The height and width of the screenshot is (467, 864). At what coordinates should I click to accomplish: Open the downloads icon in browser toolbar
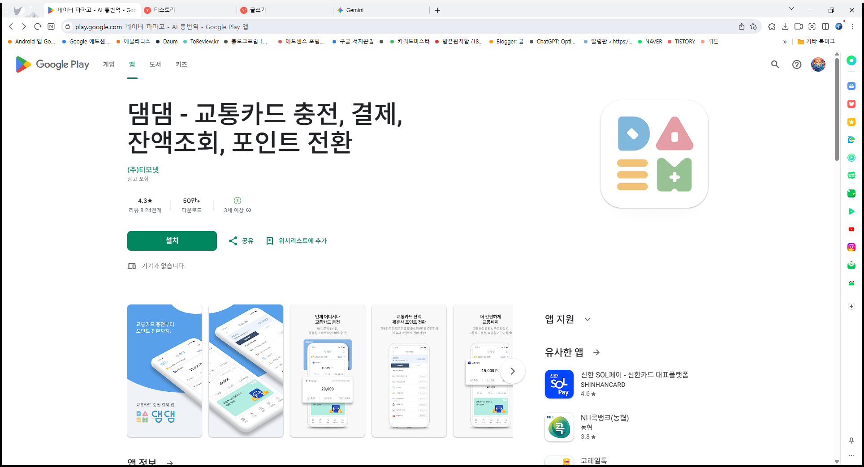785,26
